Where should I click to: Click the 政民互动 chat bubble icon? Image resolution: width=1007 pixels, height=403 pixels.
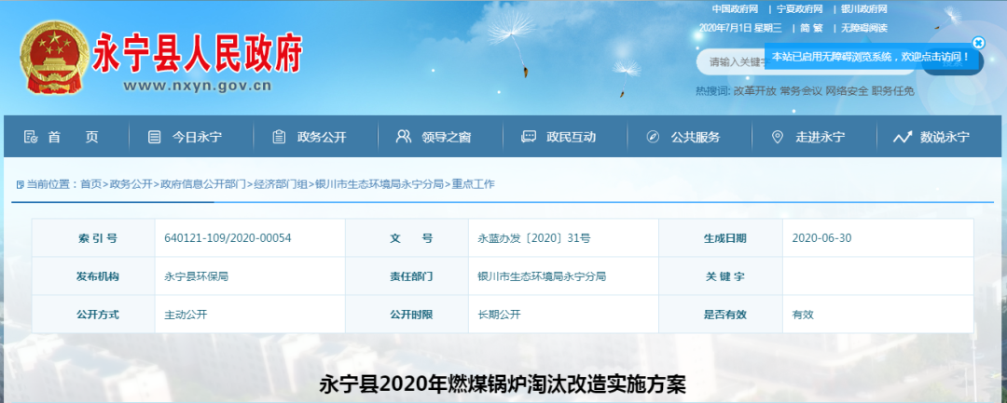(529, 137)
